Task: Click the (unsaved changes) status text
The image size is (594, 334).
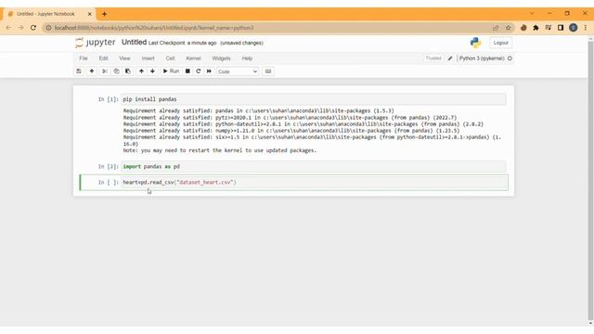Action: tap(241, 43)
